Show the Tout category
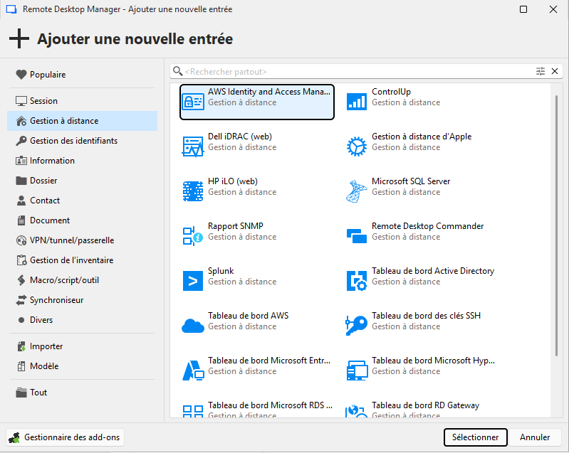Viewport: 569px width, 453px height. pos(82,393)
